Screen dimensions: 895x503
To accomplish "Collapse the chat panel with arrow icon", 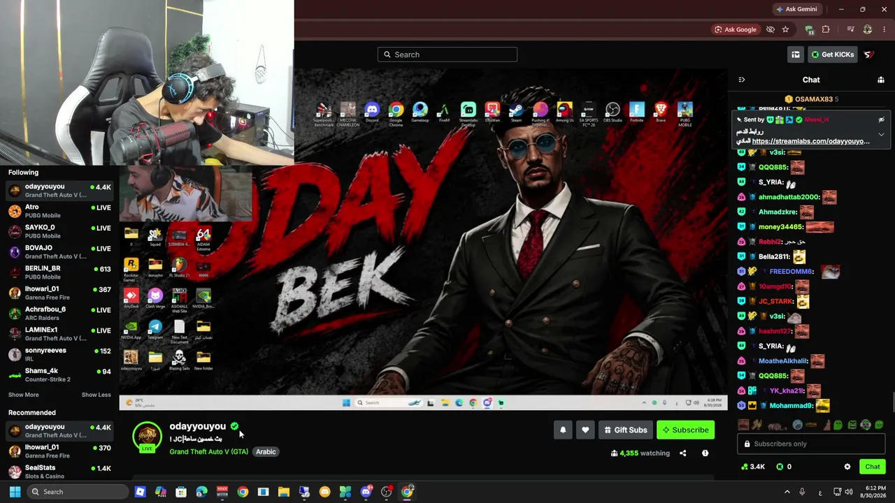I will 742,80.
